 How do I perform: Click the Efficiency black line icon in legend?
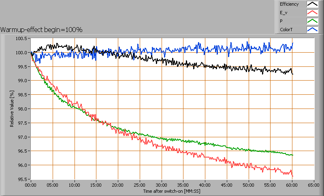(x=312, y=4)
